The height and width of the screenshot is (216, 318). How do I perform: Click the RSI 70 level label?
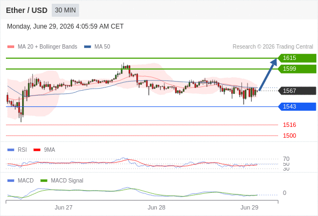[x=286, y=159]
